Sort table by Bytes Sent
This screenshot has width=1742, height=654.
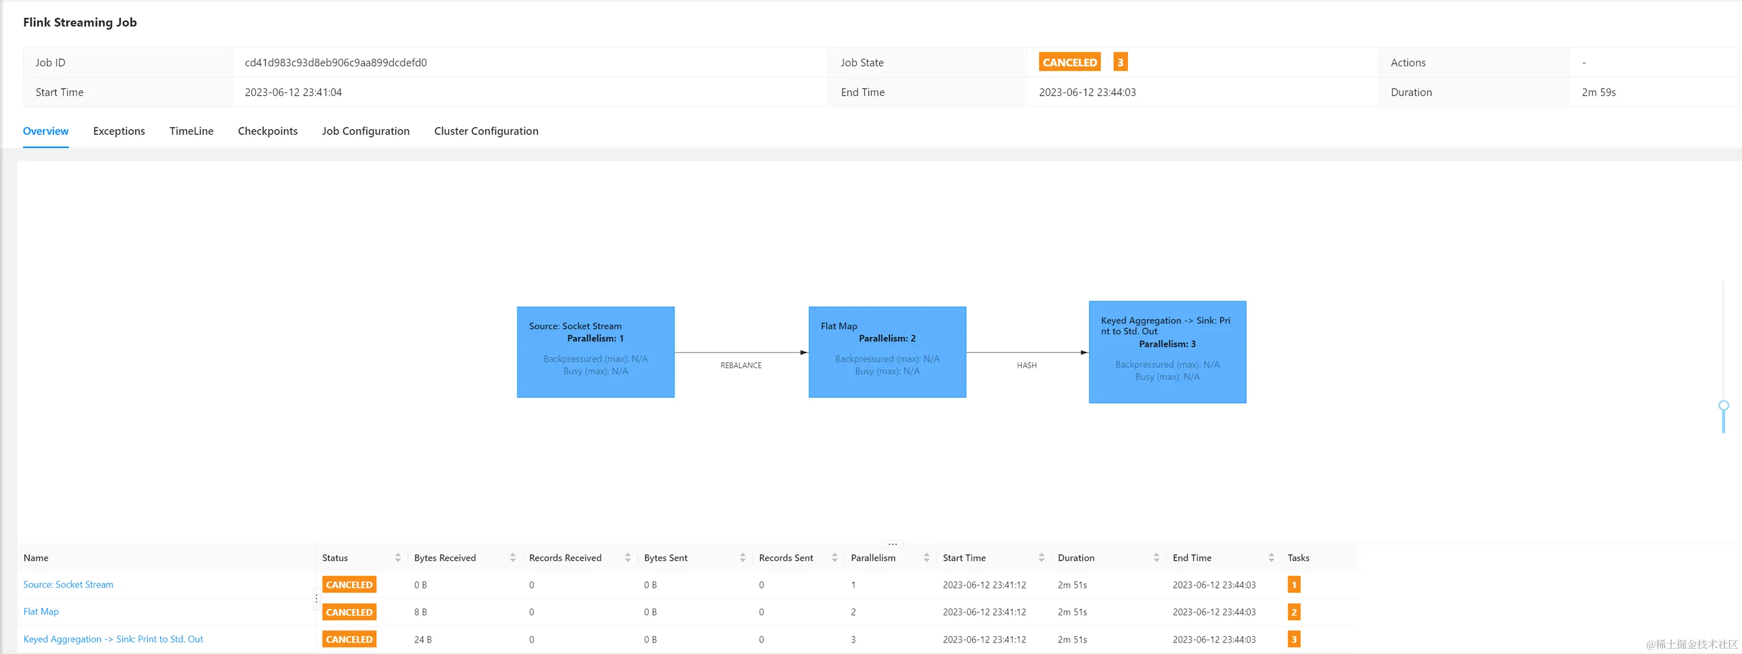click(x=743, y=557)
